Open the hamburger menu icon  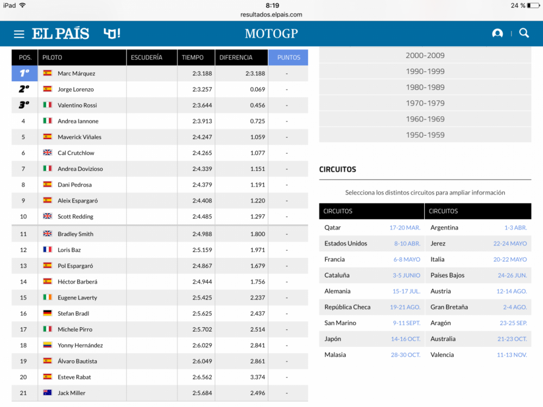click(x=19, y=34)
